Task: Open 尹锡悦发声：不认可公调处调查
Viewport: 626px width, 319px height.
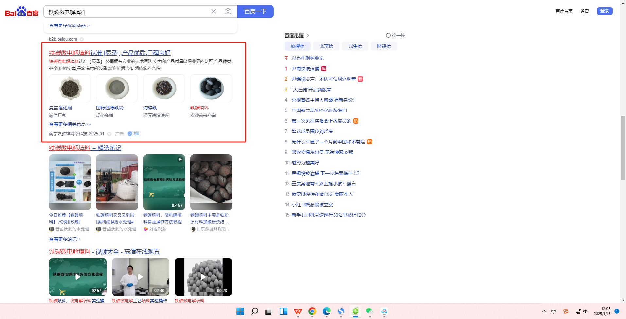Action: pos(324,79)
